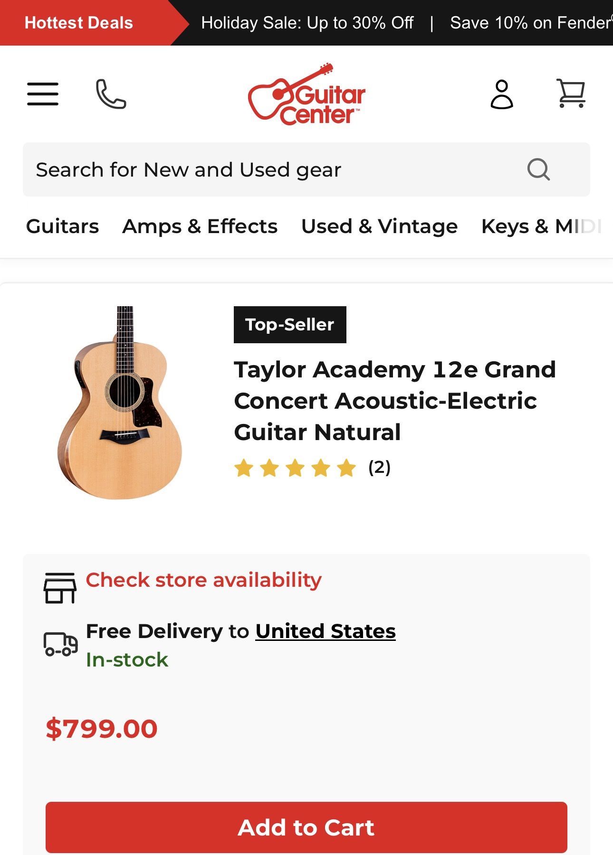The width and height of the screenshot is (613, 855).
Task: Open the Taylor Academy 12e product title
Action: [394, 401]
